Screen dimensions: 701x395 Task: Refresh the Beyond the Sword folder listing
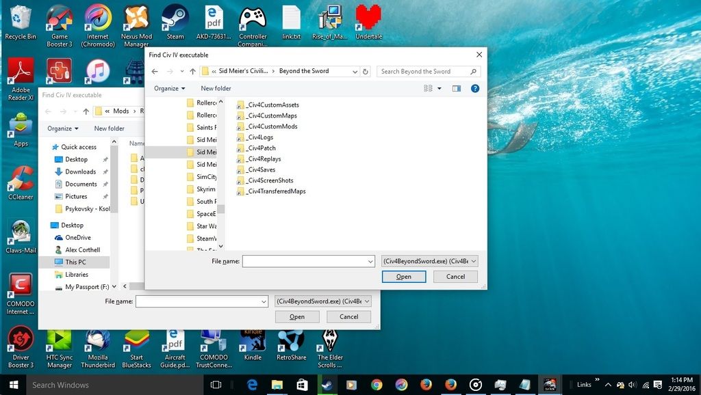pos(366,71)
